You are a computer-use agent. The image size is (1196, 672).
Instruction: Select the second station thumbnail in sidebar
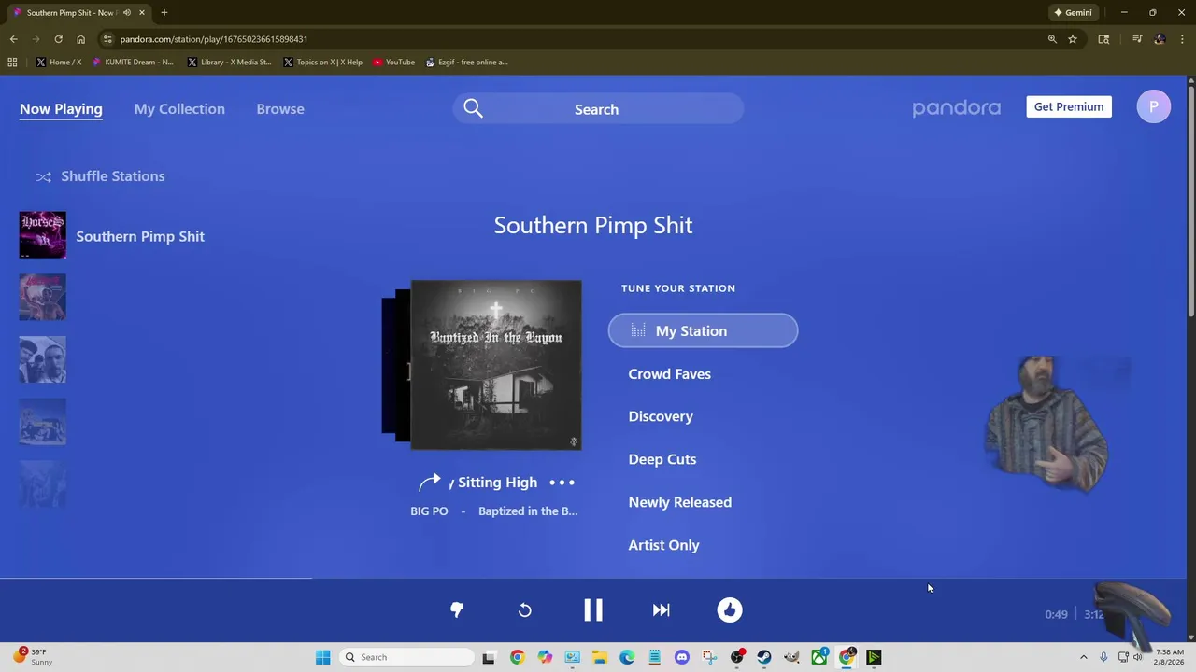(x=43, y=297)
